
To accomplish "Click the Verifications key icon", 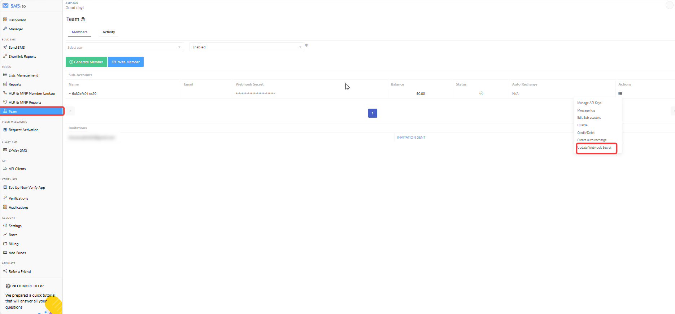I will click(5, 198).
